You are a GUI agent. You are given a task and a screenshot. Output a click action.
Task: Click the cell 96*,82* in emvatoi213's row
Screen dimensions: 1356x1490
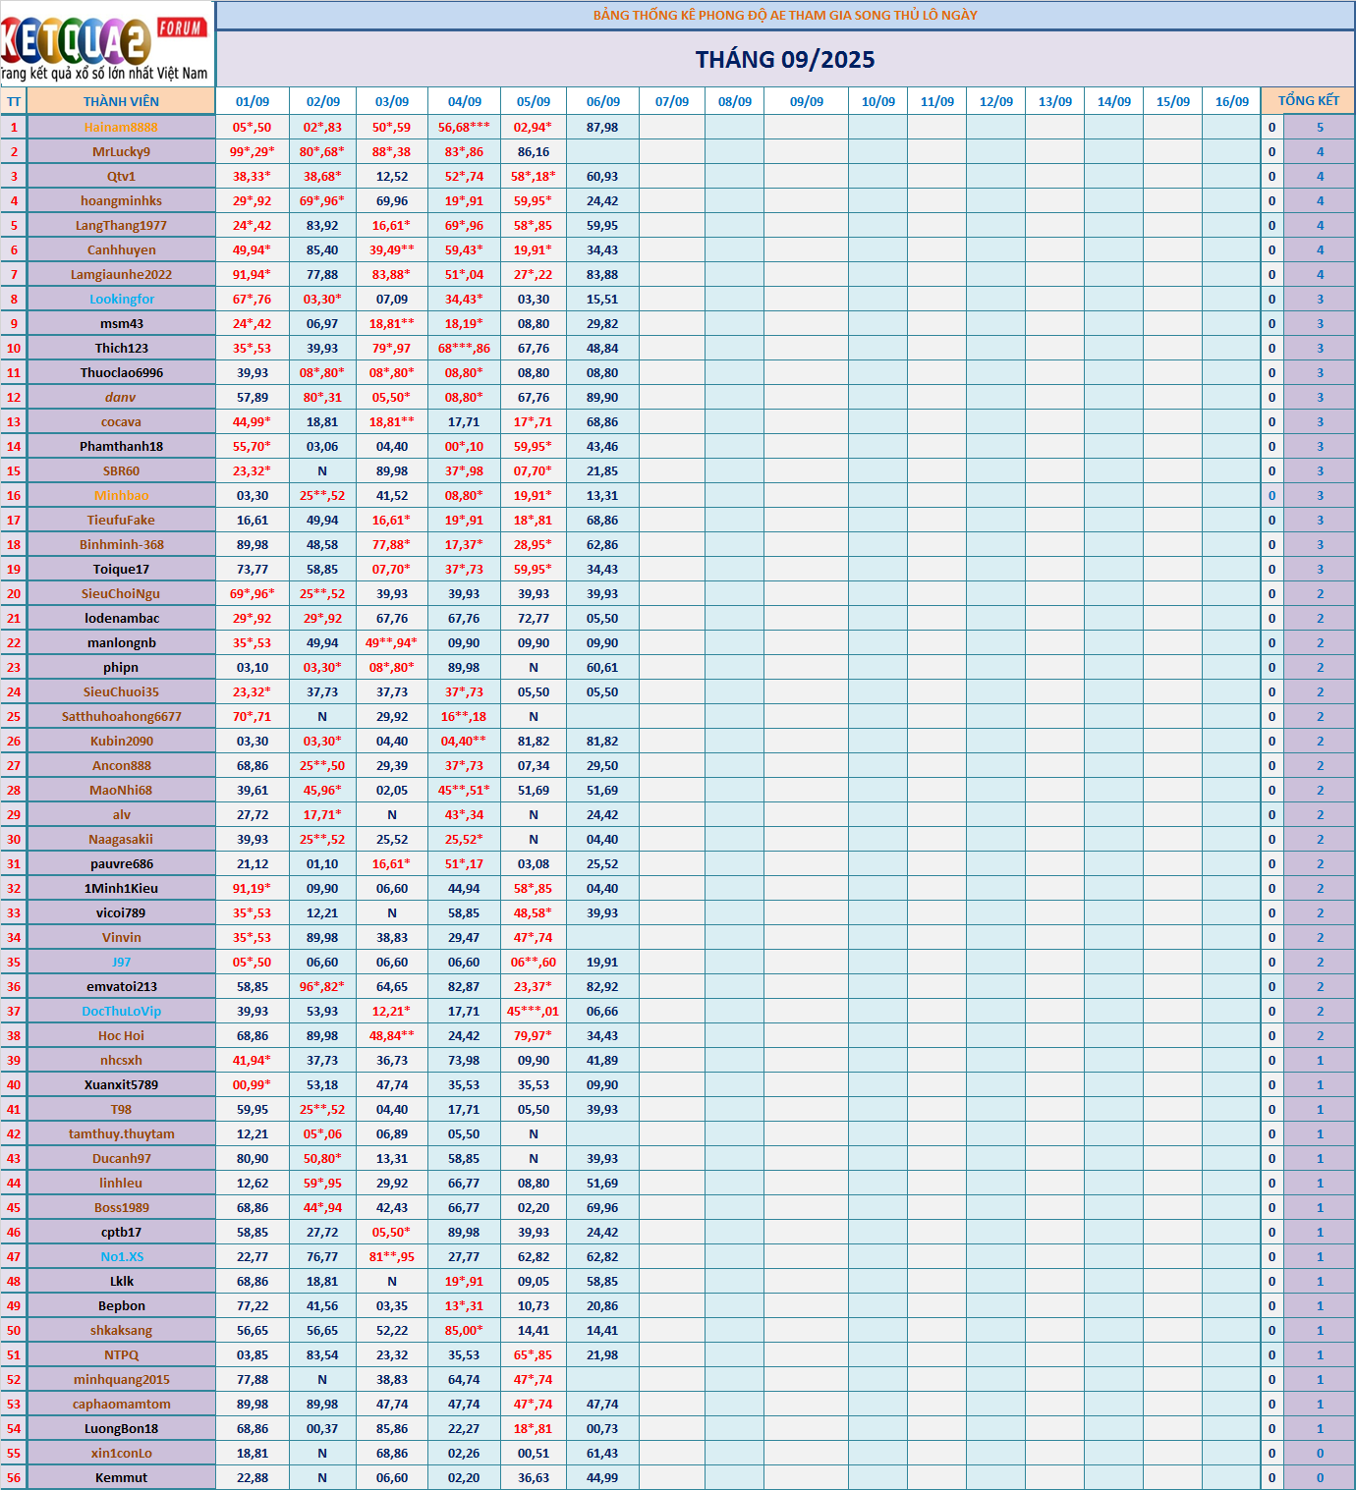tap(322, 986)
